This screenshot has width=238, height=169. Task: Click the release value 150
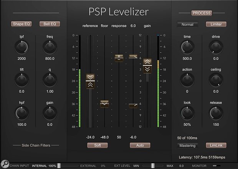coord(216,125)
